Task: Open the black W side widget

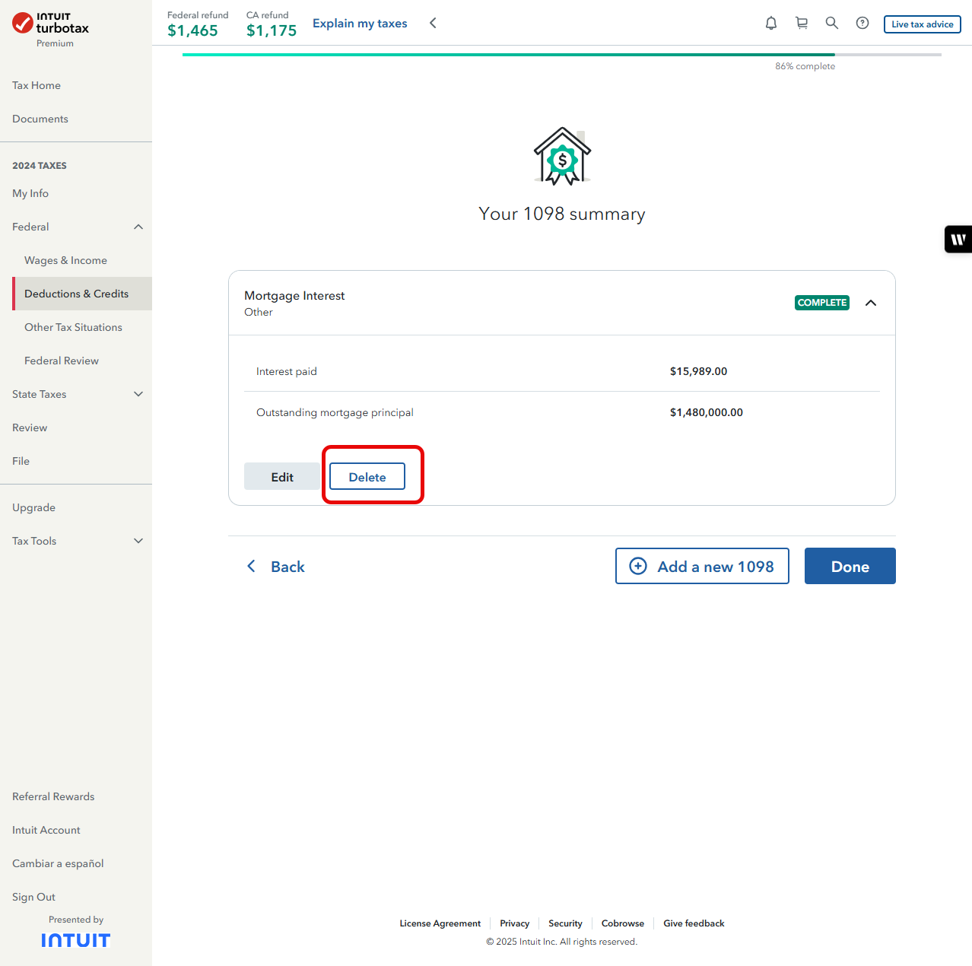Action: (958, 240)
